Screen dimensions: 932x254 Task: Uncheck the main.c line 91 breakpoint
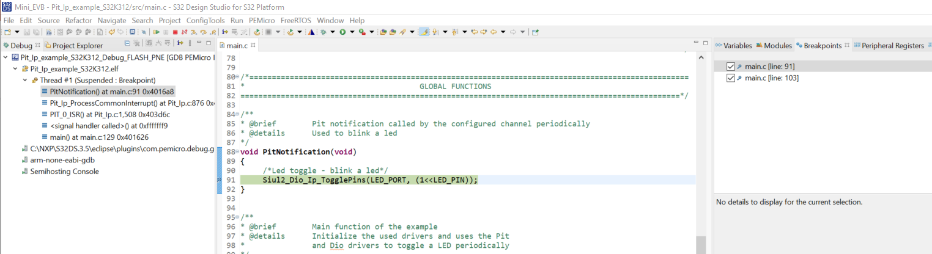tap(730, 67)
